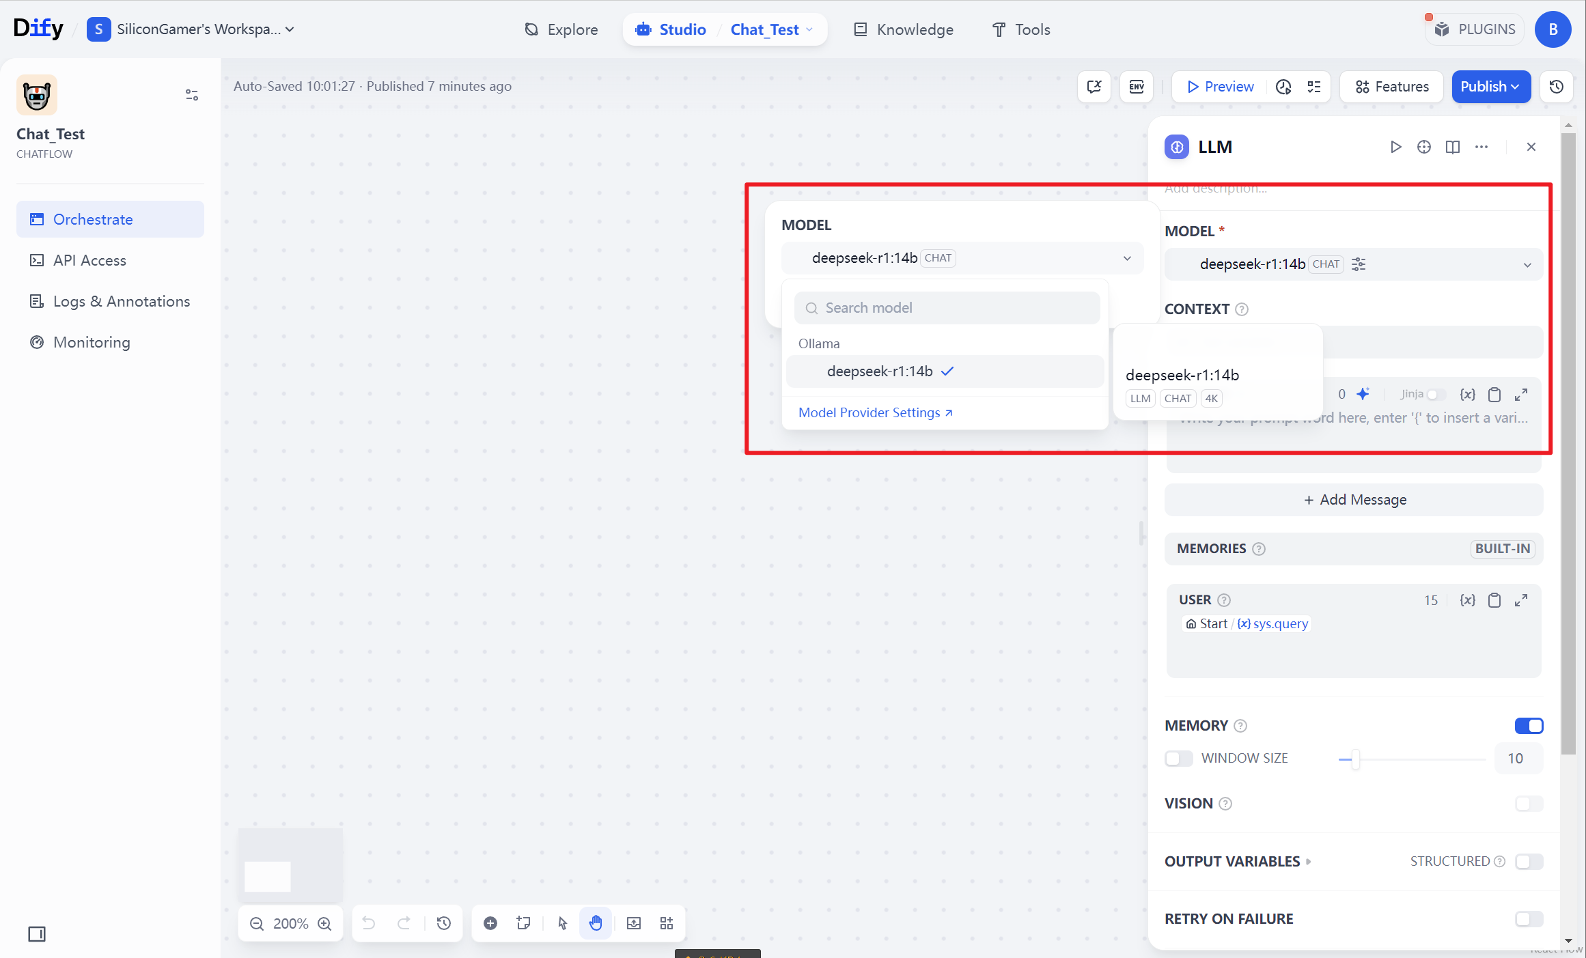This screenshot has width=1586, height=958.
Task: Open version history clock icon in header
Action: [x=1557, y=87]
